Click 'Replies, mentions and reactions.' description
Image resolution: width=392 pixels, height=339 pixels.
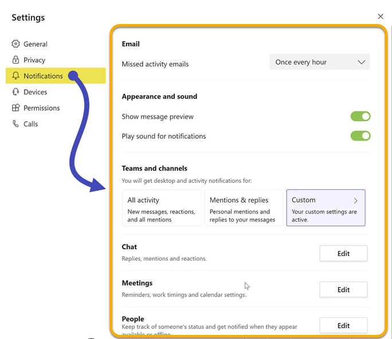[x=164, y=258]
